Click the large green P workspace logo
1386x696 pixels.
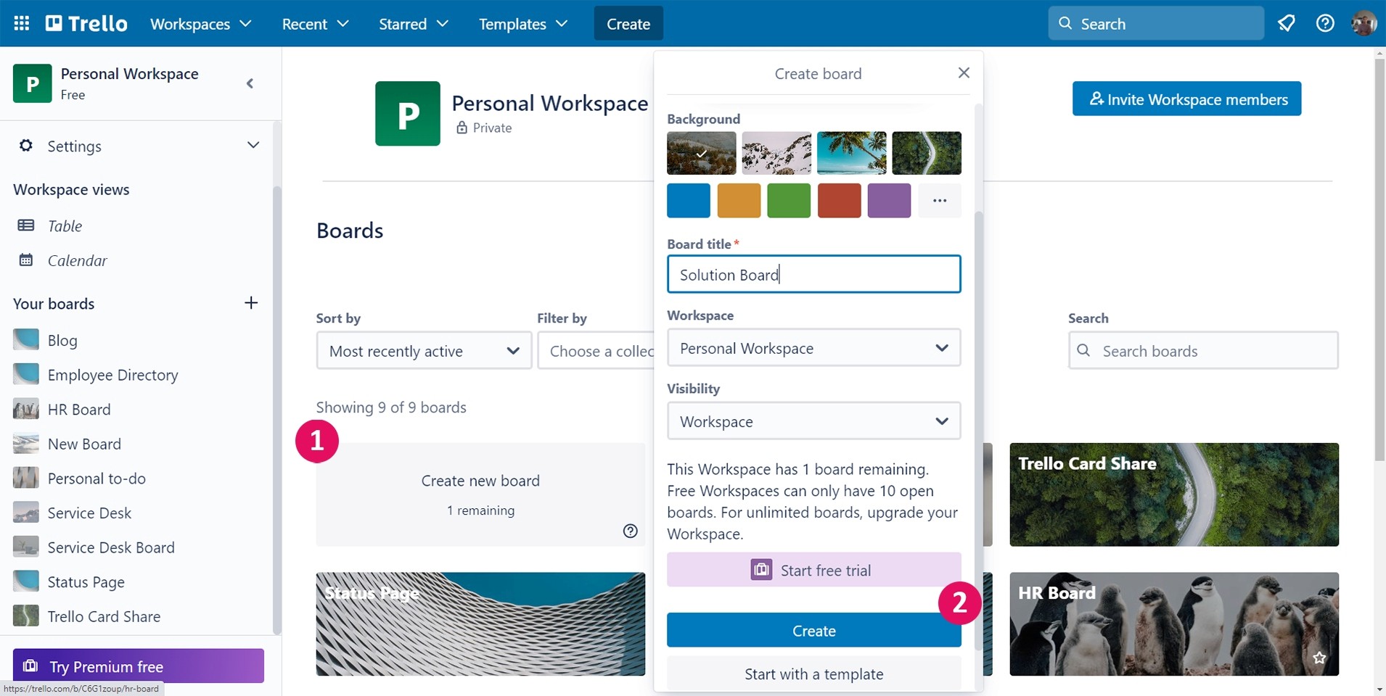(x=408, y=114)
